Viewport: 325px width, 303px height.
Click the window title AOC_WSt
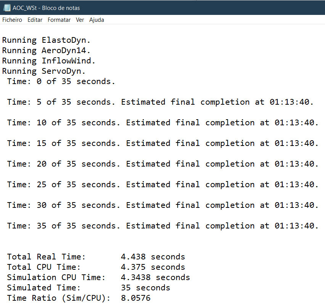click(25, 8)
